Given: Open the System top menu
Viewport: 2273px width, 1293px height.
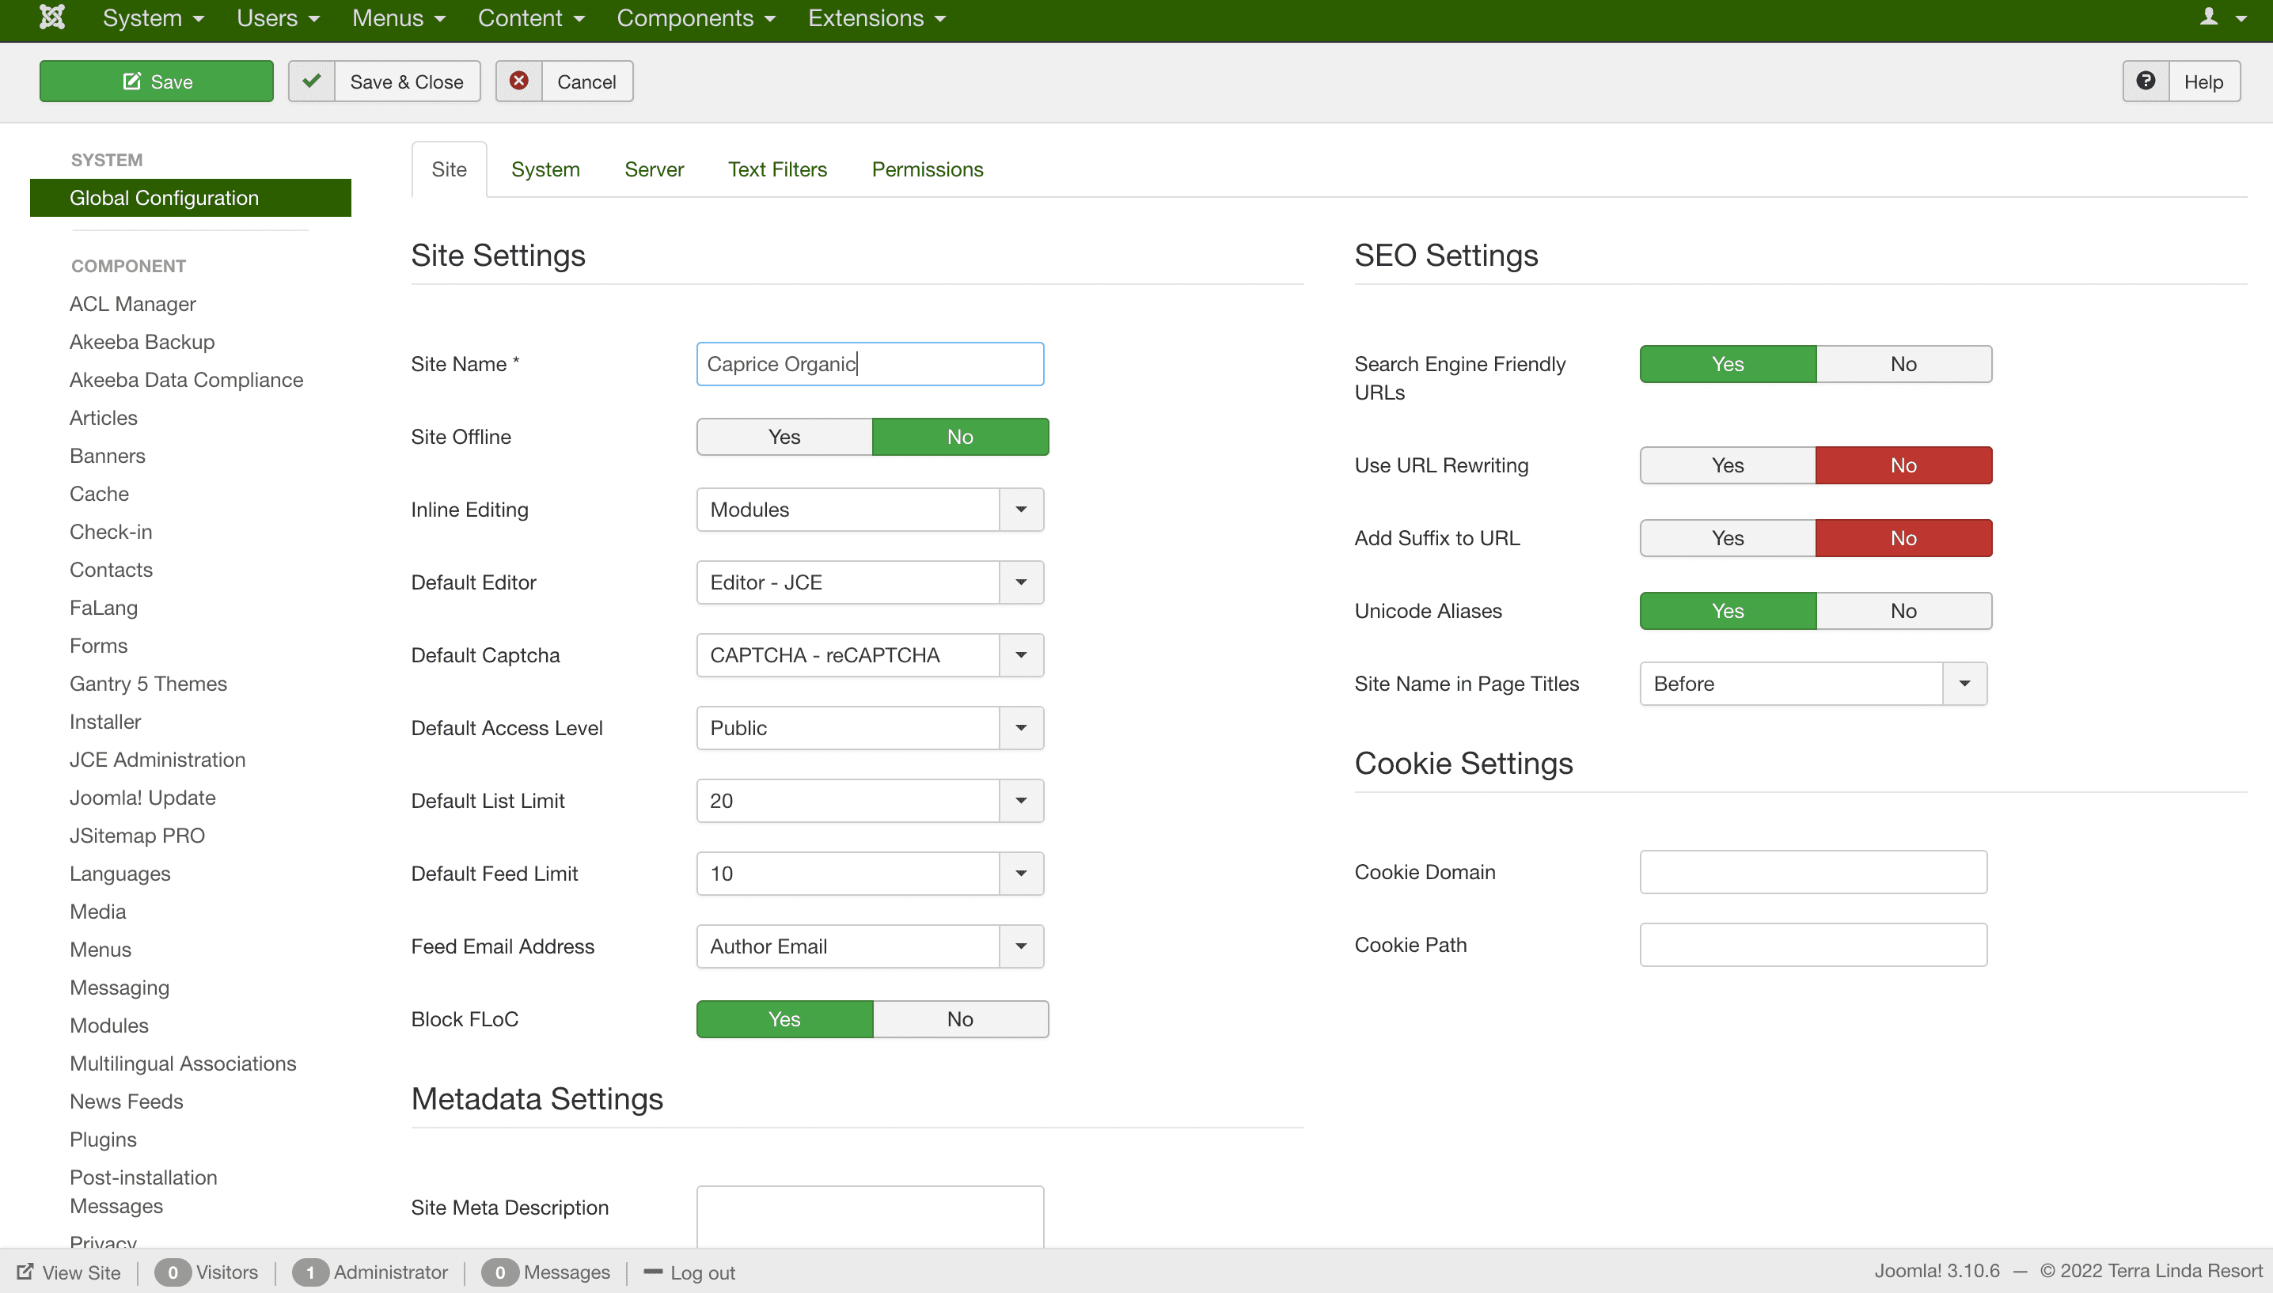Looking at the screenshot, I should tap(153, 17).
